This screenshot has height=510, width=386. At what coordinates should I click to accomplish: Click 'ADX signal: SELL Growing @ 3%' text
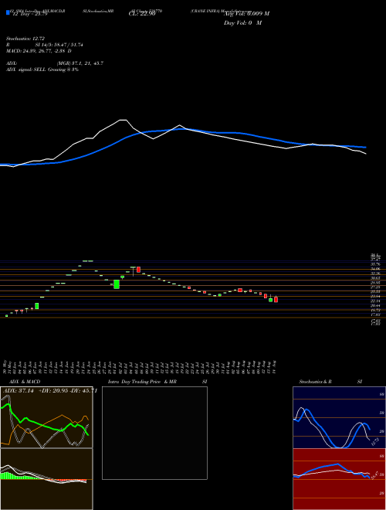coord(42,70)
